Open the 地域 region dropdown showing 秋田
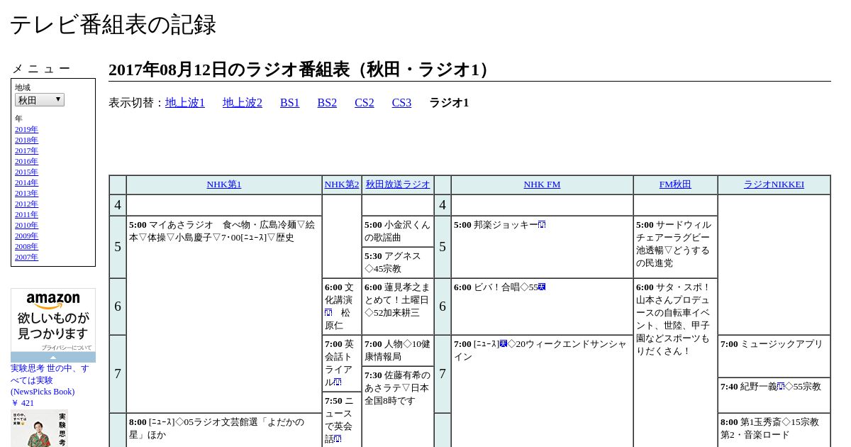Image resolution: width=851 pixels, height=447 pixels. pyautogui.click(x=40, y=100)
